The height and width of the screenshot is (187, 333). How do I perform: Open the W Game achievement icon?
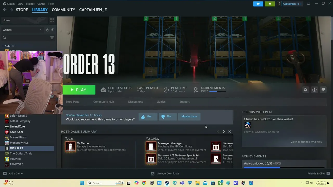[70, 147]
